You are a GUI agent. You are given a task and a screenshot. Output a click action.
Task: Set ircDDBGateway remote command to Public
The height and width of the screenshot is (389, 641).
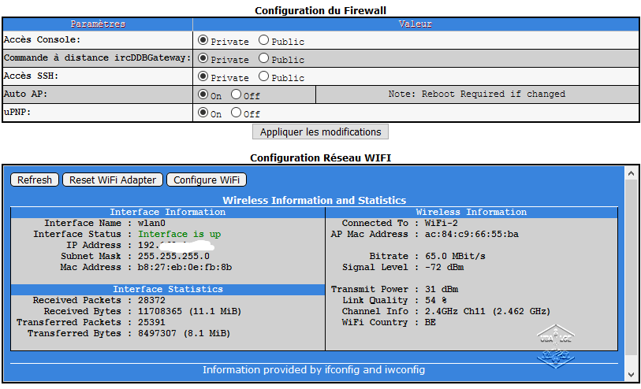263,58
